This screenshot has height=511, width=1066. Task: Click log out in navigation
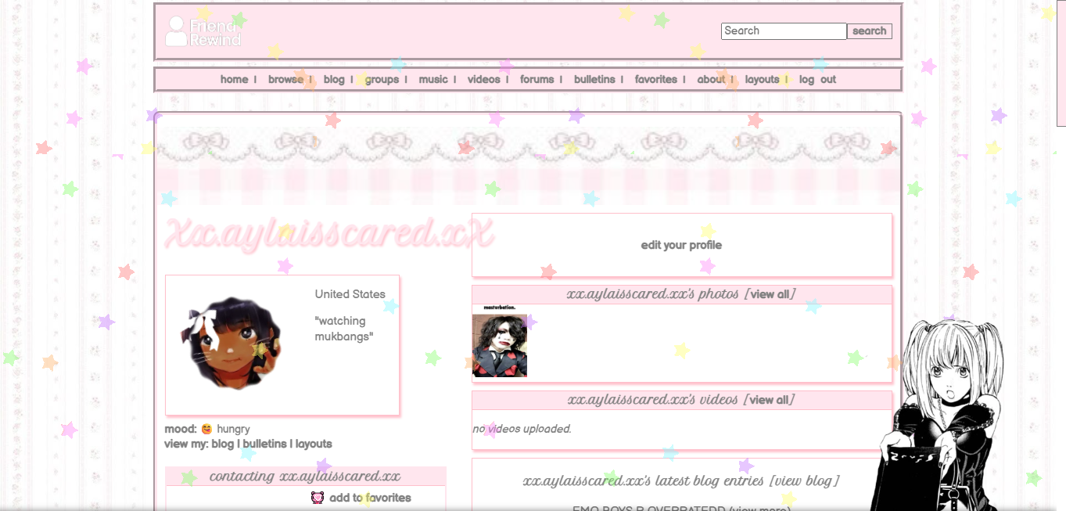tap(817, 79)
